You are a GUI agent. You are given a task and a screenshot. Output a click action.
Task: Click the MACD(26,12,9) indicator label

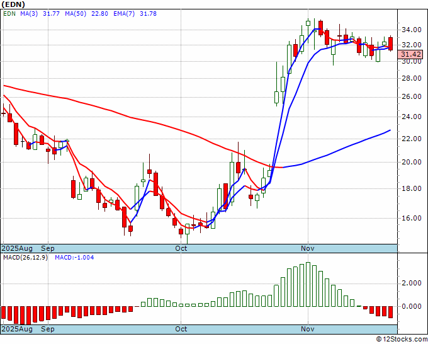tap(25, 258)
